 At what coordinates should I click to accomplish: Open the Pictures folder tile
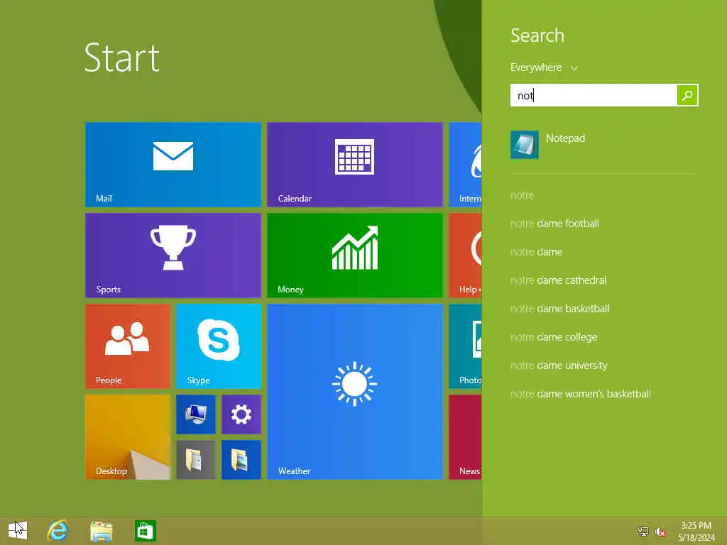[x=241, y=460]
